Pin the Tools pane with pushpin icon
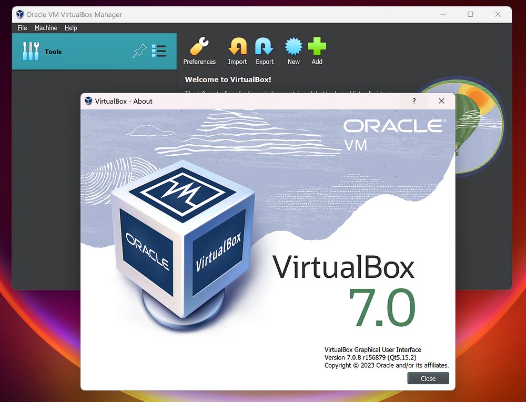The image size is (526, 402). click(139, 52)
